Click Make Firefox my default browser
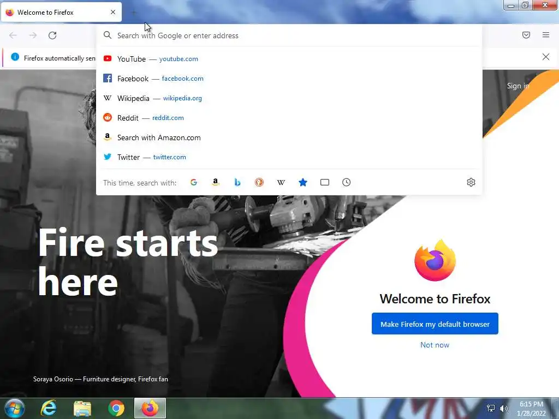The height and width of the screenshot is (419, 559). click(x=435, y=324)
